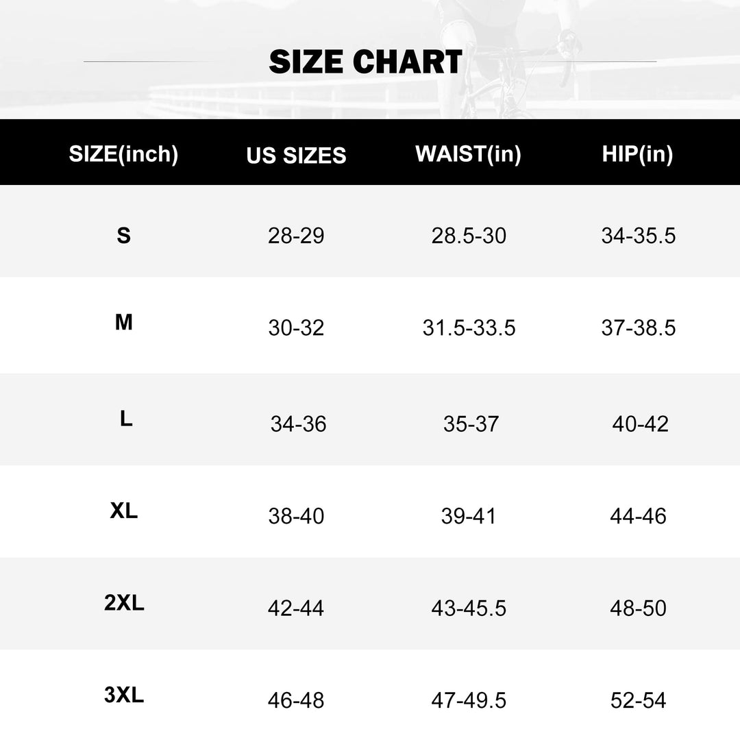
Task: Select the 31.5-33.5 waist value
Action: coord(469,328)
